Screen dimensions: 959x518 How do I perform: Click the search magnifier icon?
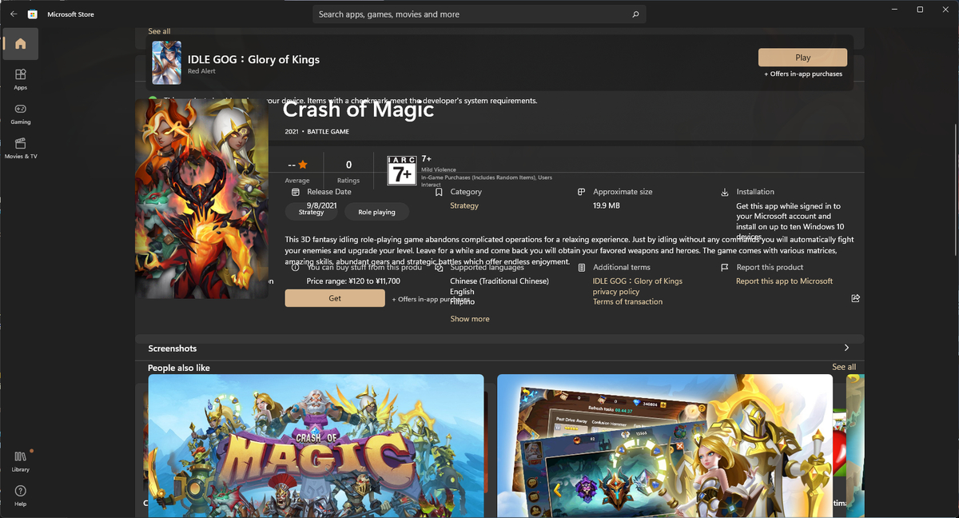tap(635, 14)
